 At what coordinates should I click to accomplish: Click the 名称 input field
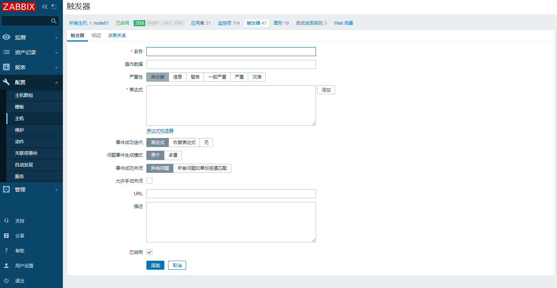click(x=231, y=52)
